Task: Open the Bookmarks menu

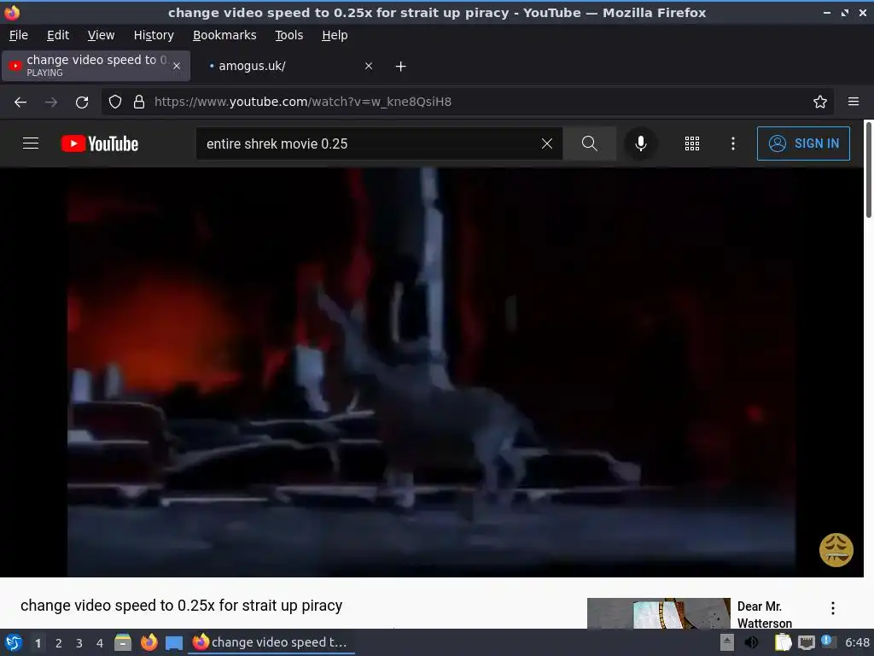Action: 224,35
